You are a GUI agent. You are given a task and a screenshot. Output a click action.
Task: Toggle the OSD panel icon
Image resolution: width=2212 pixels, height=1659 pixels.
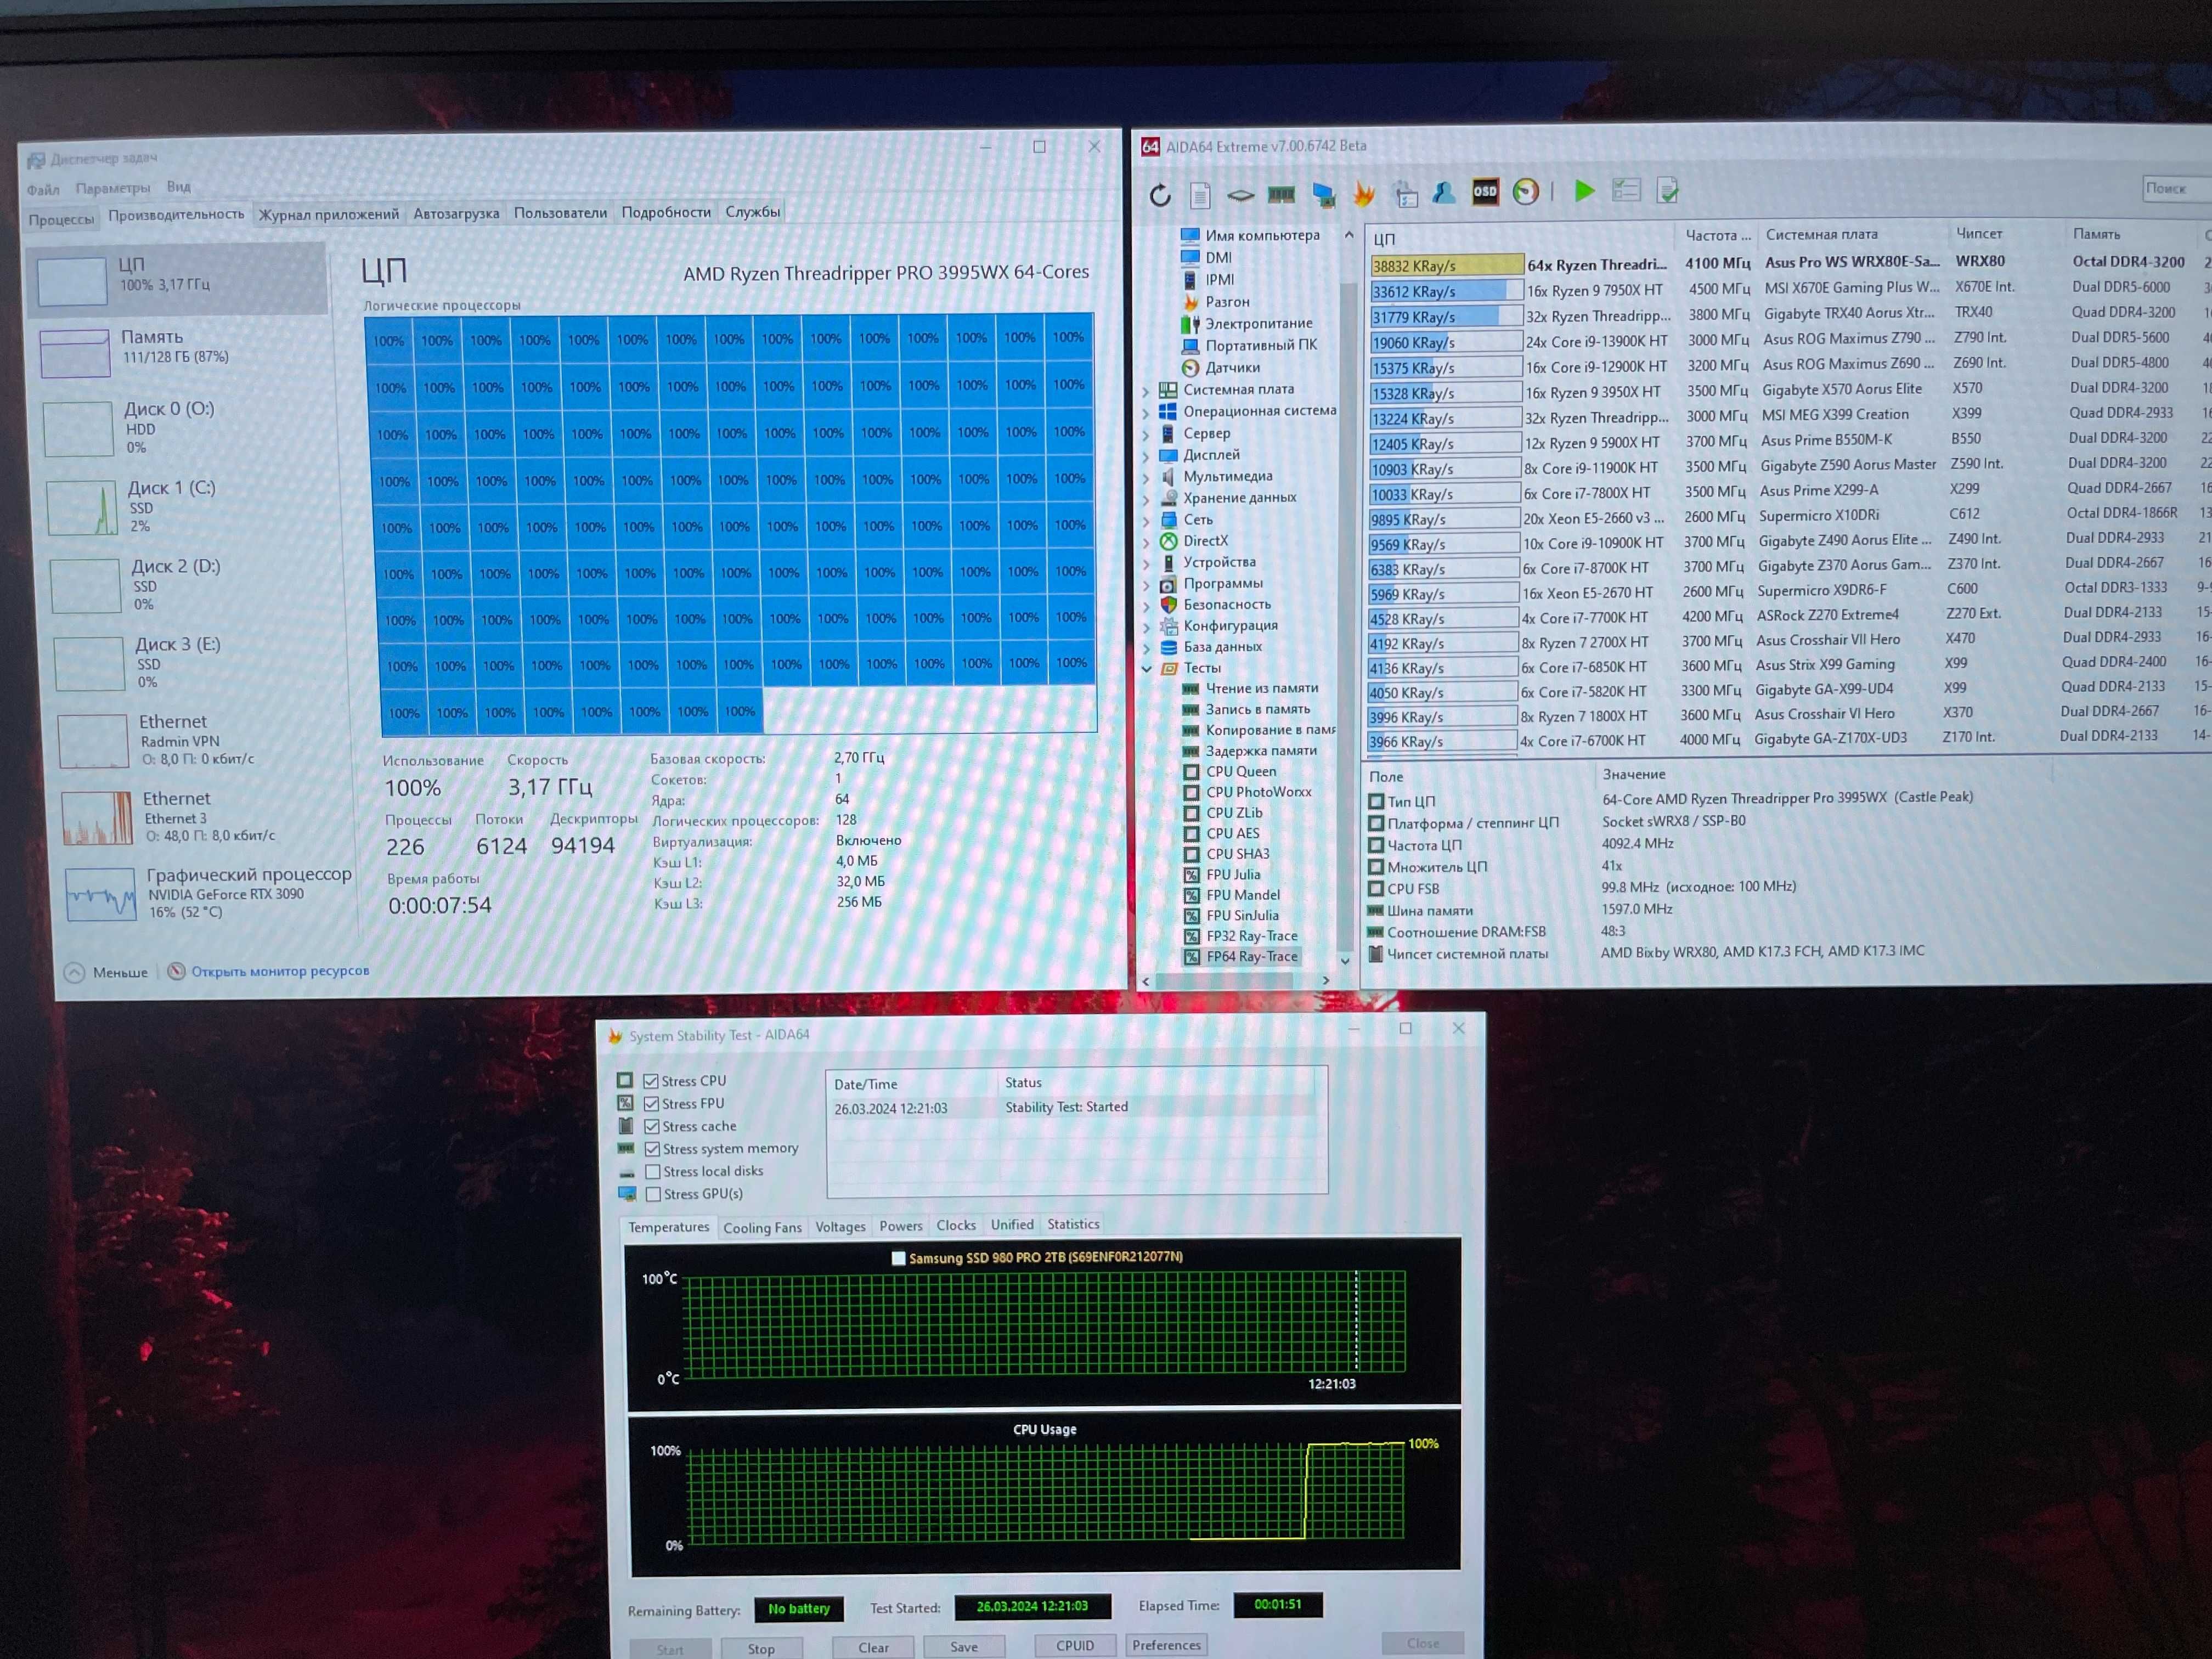(x=1485, y=191)
